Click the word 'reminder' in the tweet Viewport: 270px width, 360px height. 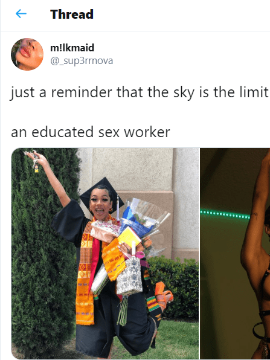82,92
